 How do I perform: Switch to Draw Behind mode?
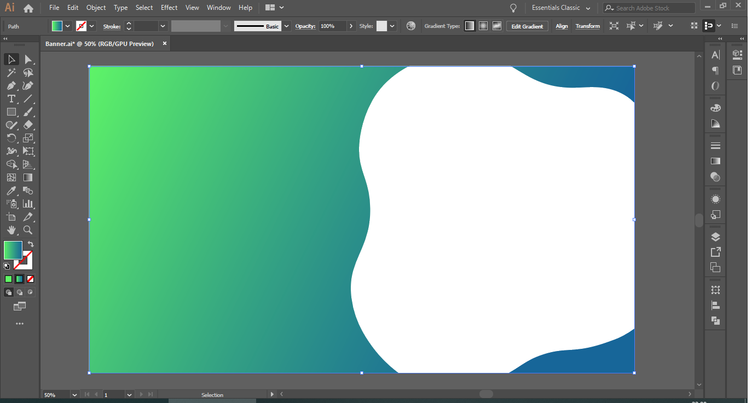[19, 292]
